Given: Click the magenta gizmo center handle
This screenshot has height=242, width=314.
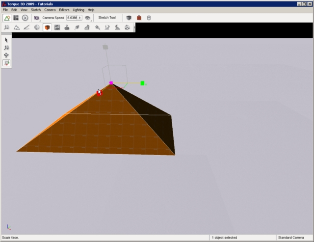Looking at the screenshot, I should (111, 83).
